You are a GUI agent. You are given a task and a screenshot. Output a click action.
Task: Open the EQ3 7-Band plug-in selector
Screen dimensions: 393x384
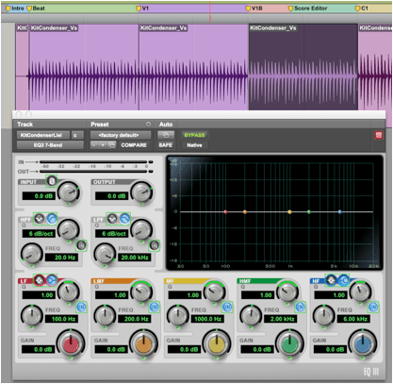point(50,145)
